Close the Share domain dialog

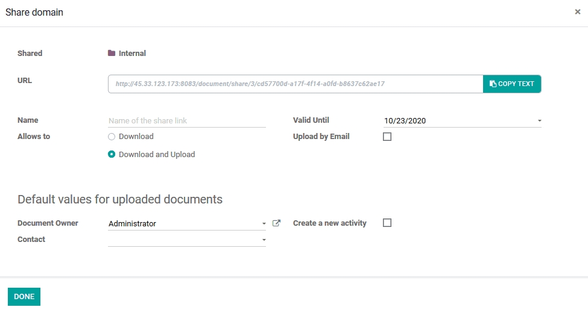(x=577, y=12)
